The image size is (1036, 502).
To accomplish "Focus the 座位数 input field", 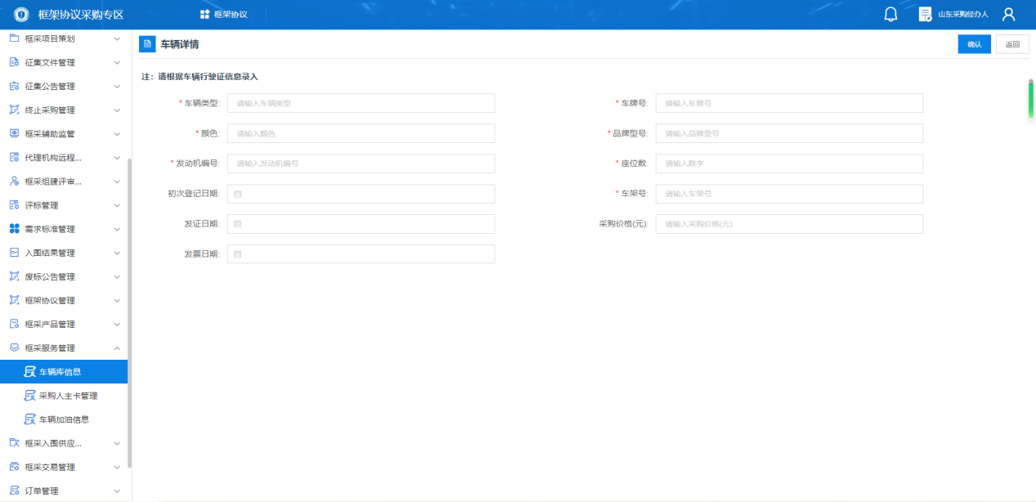I will (789, 164).
